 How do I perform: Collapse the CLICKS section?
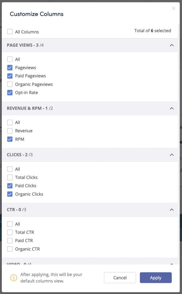point(172,154)
